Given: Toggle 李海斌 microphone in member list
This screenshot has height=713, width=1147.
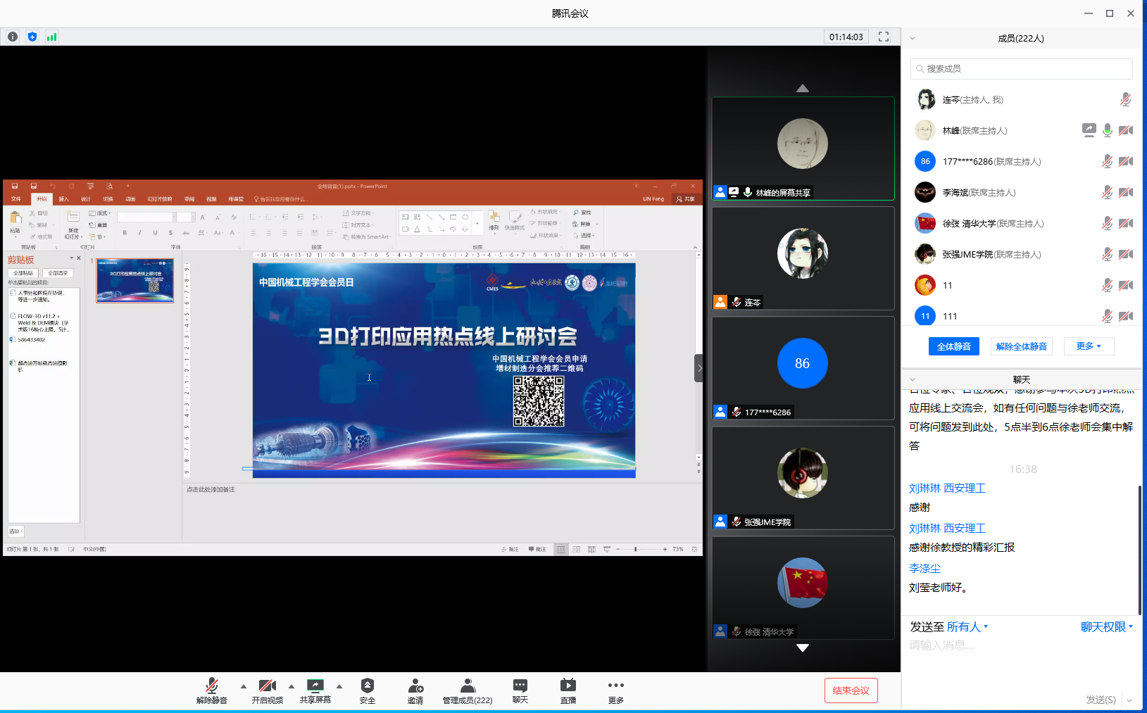Looking at the screenshot, I should pos(1108,192).
